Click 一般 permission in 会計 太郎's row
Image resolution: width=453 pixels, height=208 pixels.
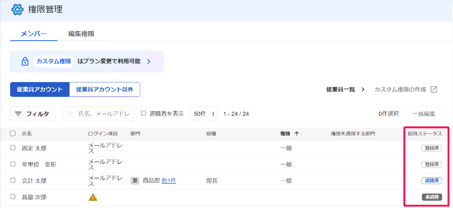[286, 181]
